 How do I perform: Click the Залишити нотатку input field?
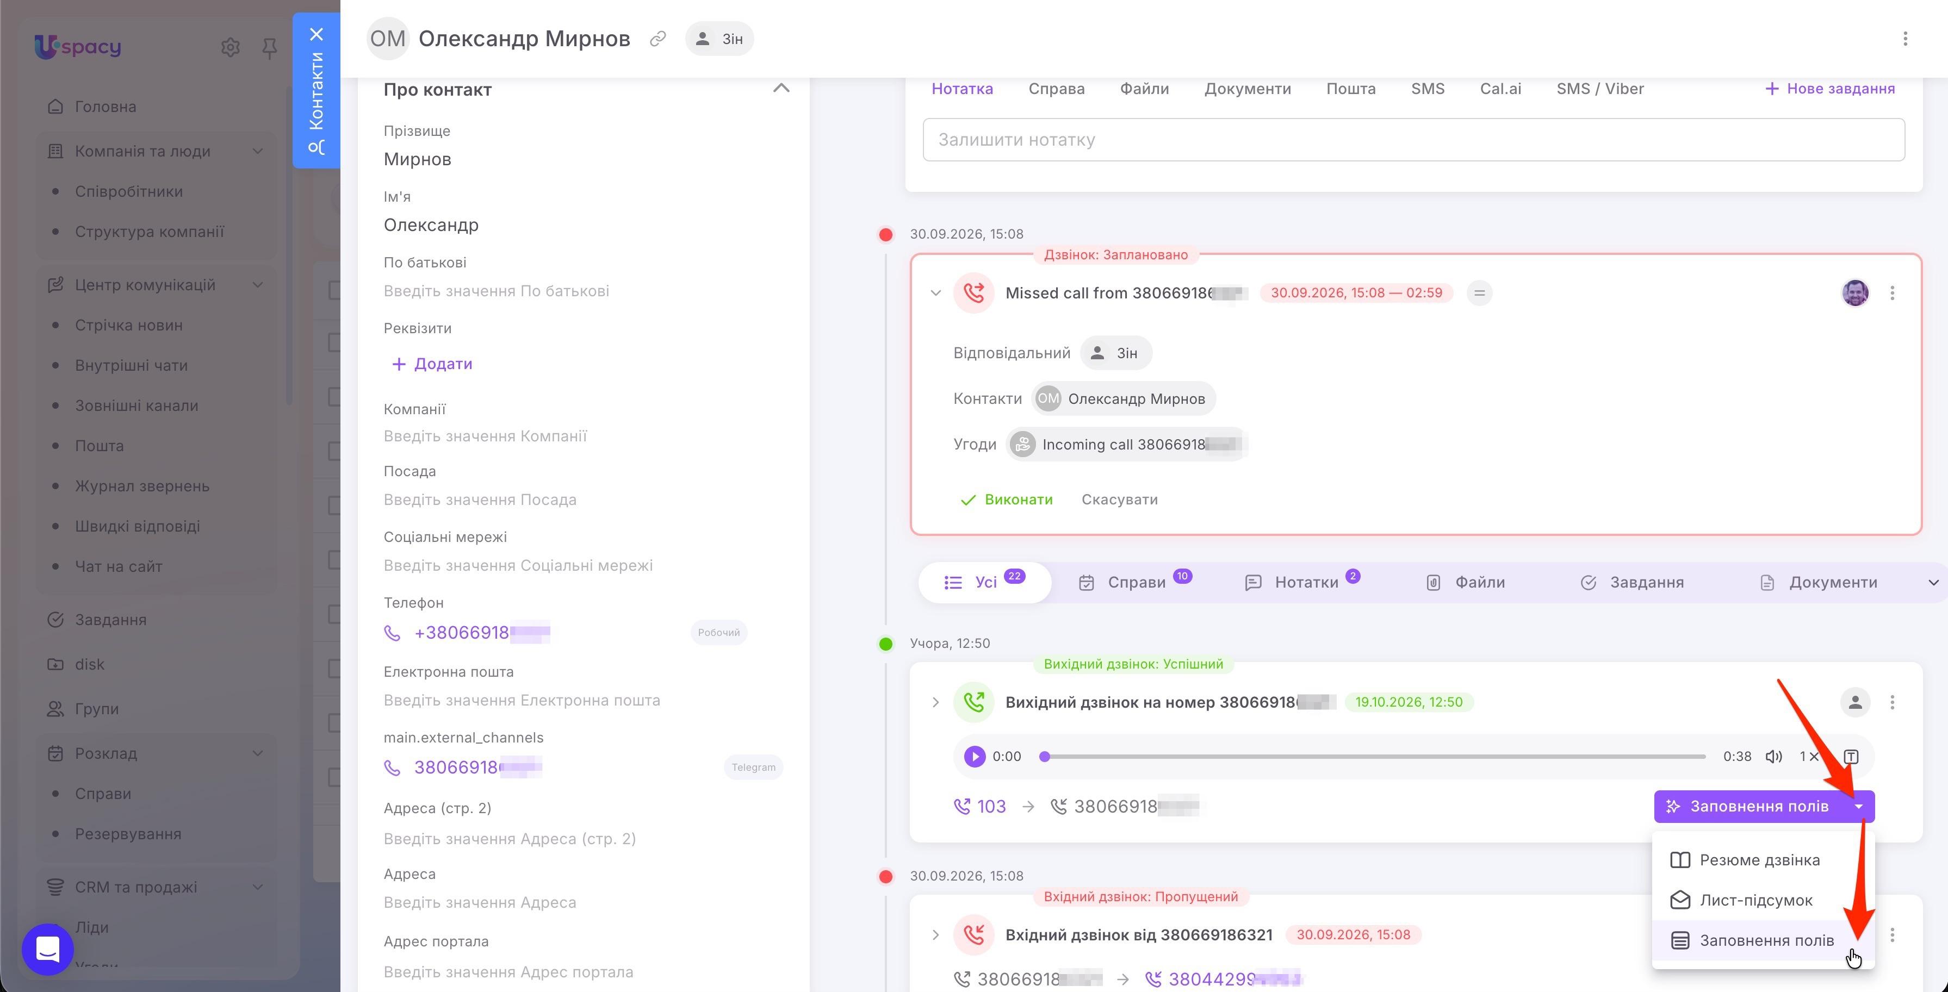pos(1413,140)
